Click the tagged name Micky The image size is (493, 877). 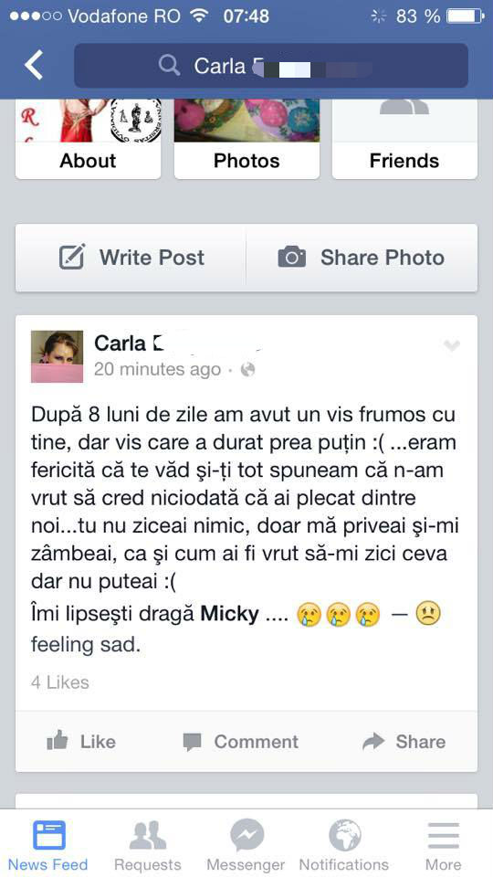click(230, 615)
